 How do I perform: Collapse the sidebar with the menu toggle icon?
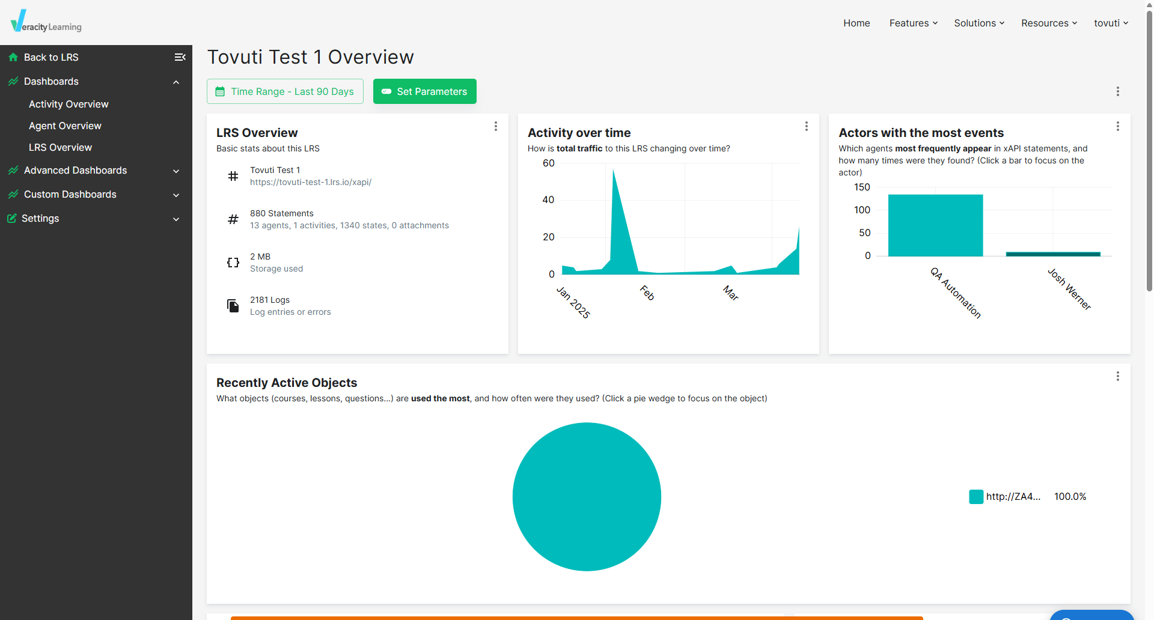(x=180, y=57)
